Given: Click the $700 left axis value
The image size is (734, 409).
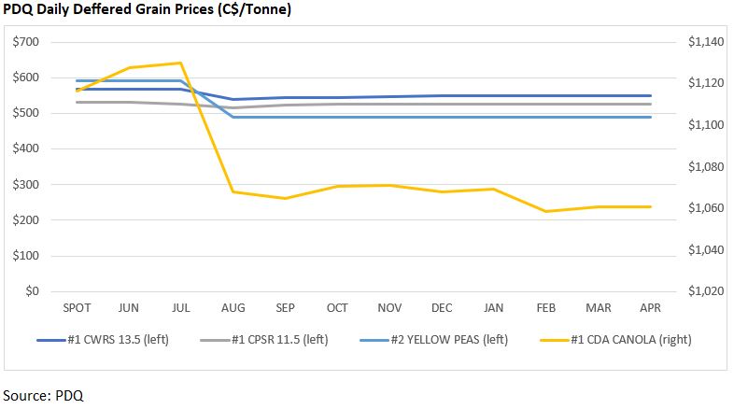Looking at the screenshot, I should (x=26, y=42).
